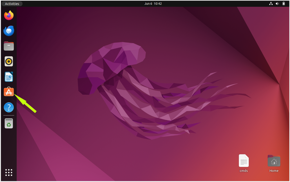Select the cmds file on the desktop

(244, 161)
